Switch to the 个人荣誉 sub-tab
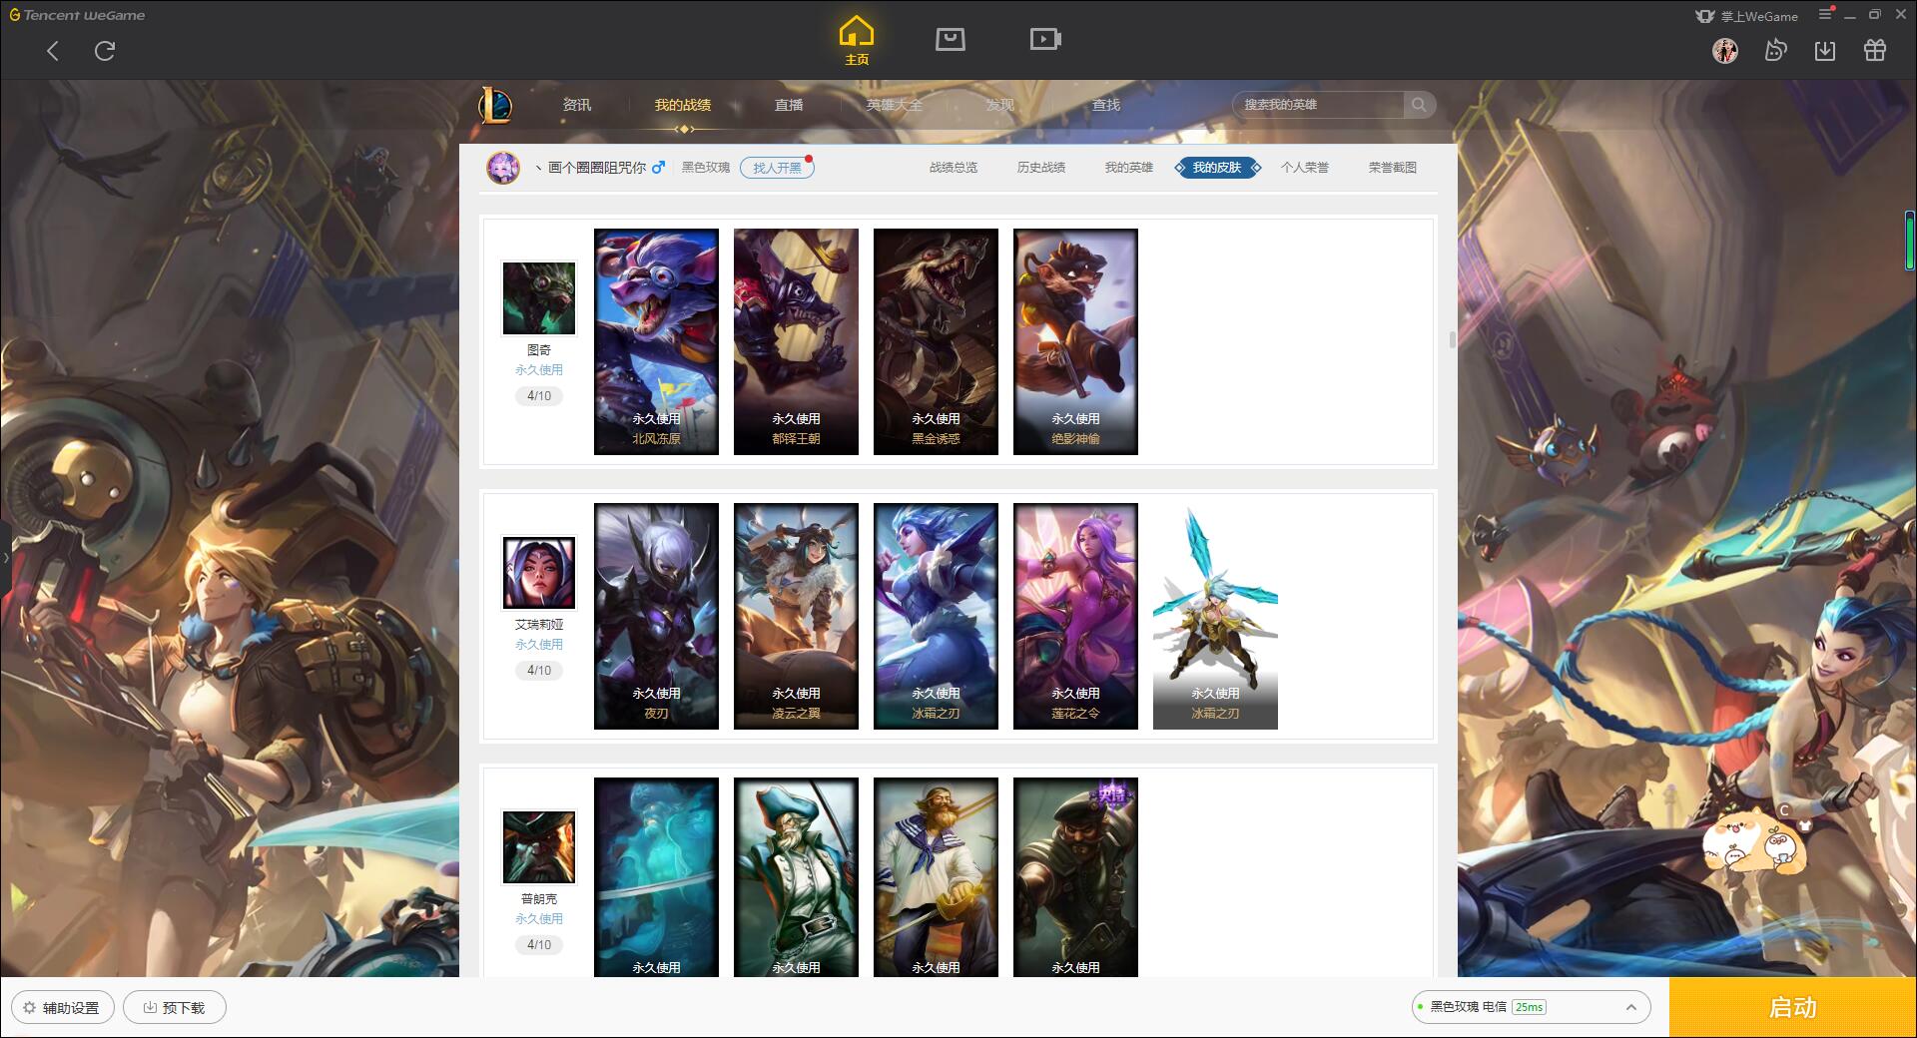This screenshot has height=1038, width=1917. (1305, 168)
